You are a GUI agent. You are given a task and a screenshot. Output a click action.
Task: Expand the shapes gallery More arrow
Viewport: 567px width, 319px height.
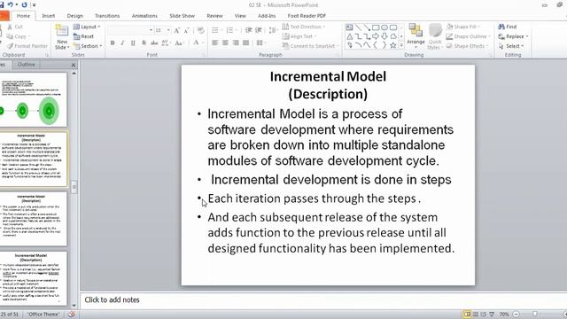(401, 45)
